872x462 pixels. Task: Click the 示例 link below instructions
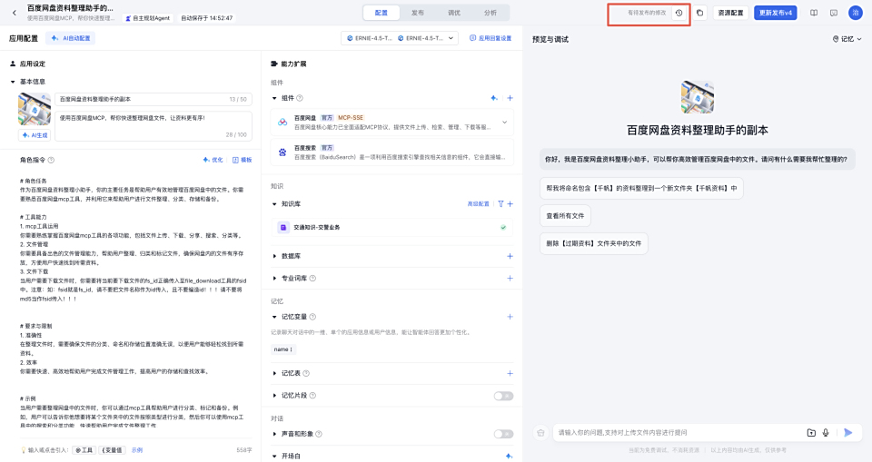click(x=137, y=450)
